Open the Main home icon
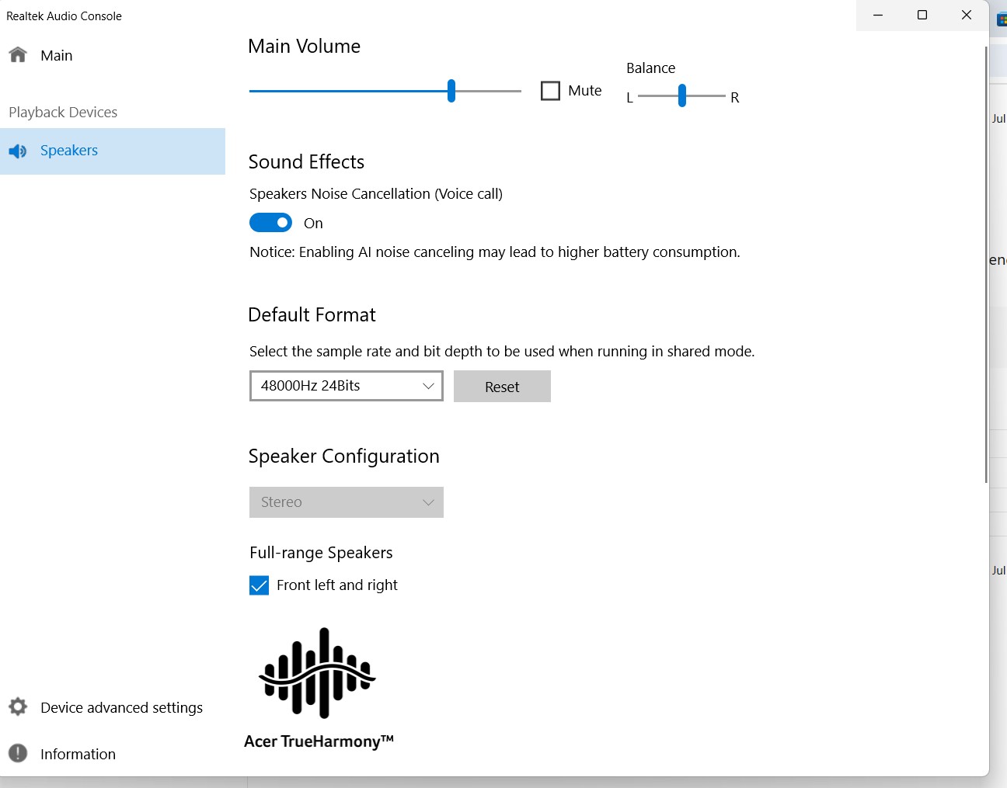This screenshot has width=1007, height=788. (x=18, y=55)
